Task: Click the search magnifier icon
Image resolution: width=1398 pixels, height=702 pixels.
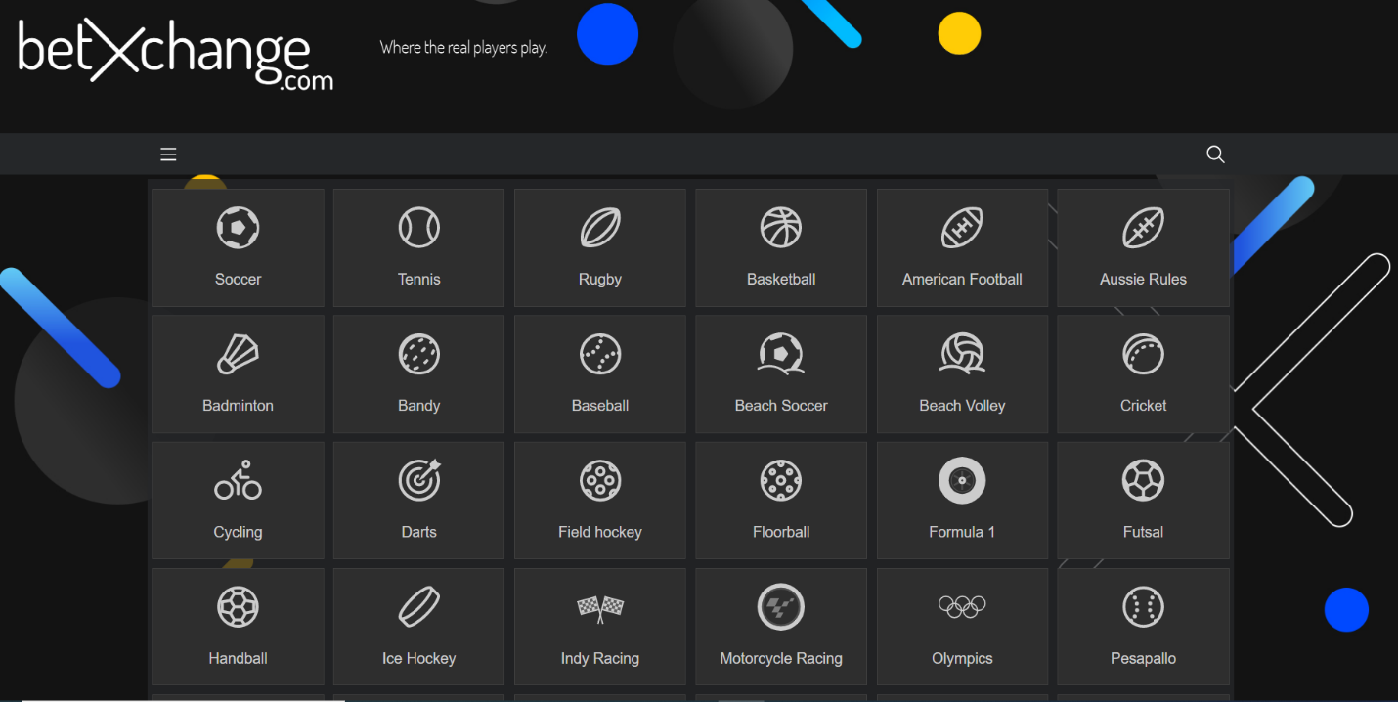Action: point(1215,154)
